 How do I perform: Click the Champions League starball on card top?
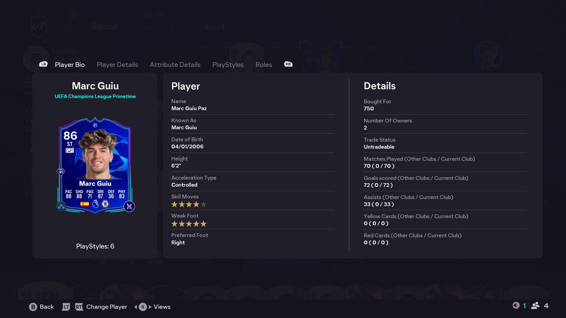[x=95, y=125]
